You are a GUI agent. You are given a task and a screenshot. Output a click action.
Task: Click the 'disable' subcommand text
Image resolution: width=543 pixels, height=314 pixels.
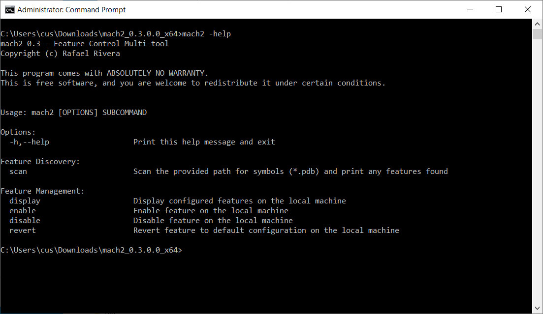click(x=25, y=221)
